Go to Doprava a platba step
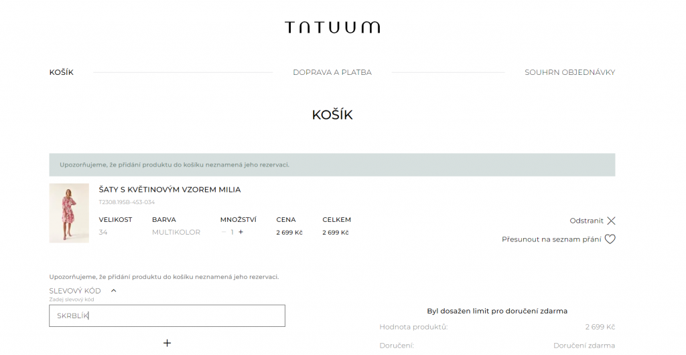The image size is (686, 355). [332, 72]
